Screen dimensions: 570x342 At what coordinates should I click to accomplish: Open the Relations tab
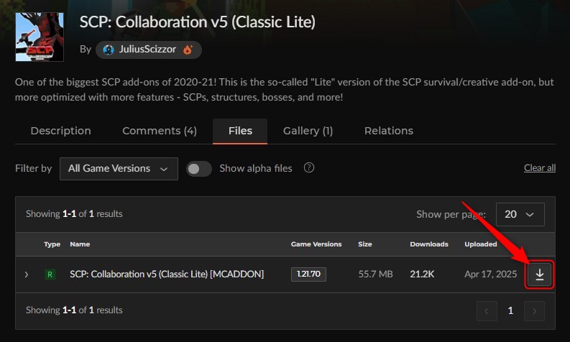click(389, 131)
